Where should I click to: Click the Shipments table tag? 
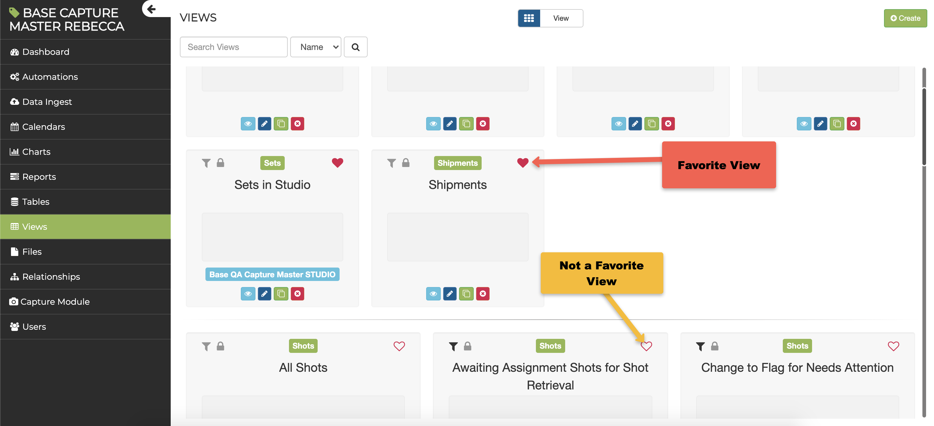pyautogui.click(x=457, y=163)
